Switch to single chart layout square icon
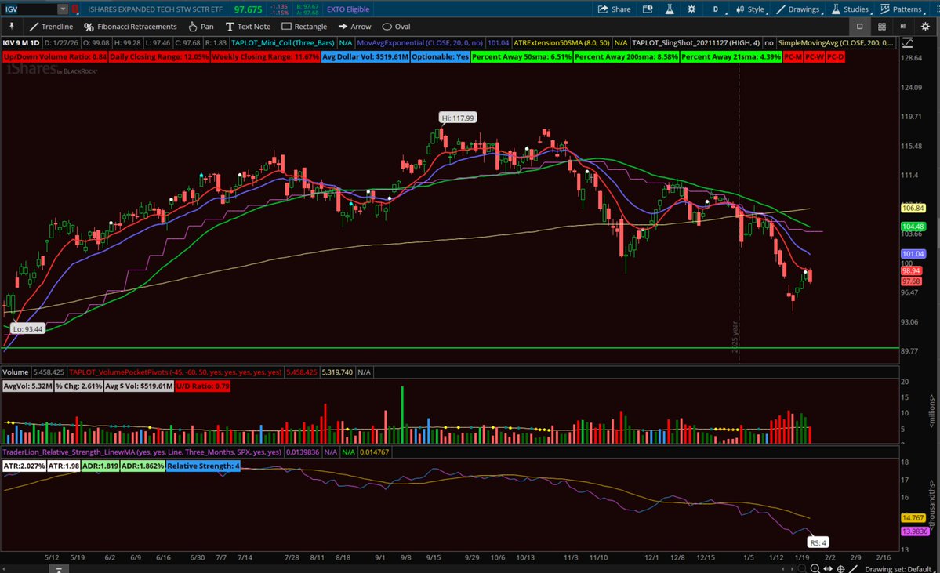This screenshot has width=940, height=573. pos(859,27)
